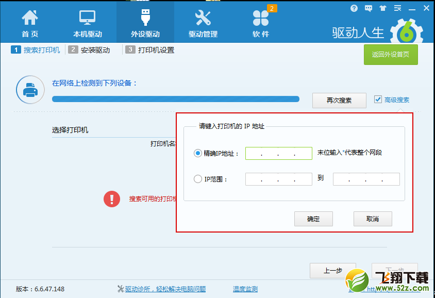
Task: Go to the 软件 tab
Action: pos(261,24)
